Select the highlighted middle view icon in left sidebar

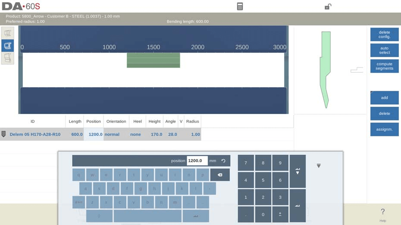[8, 46]
